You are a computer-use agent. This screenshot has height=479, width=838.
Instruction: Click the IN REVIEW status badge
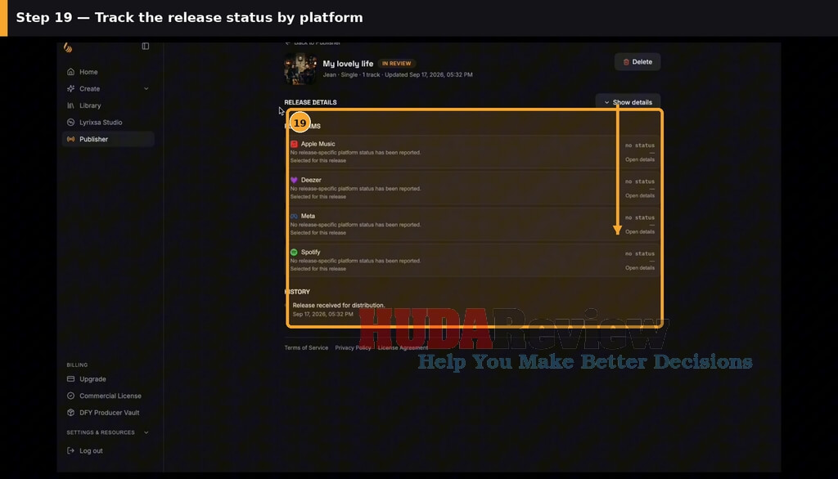[x=397, y=64]
